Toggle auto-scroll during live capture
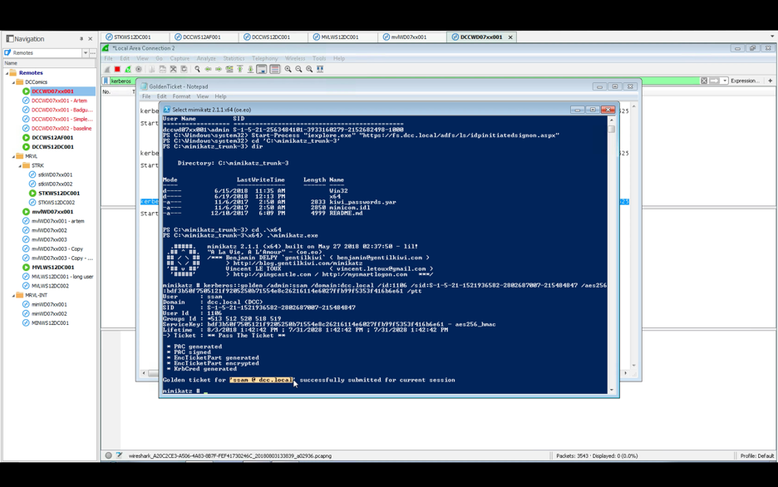 [262, 70]
